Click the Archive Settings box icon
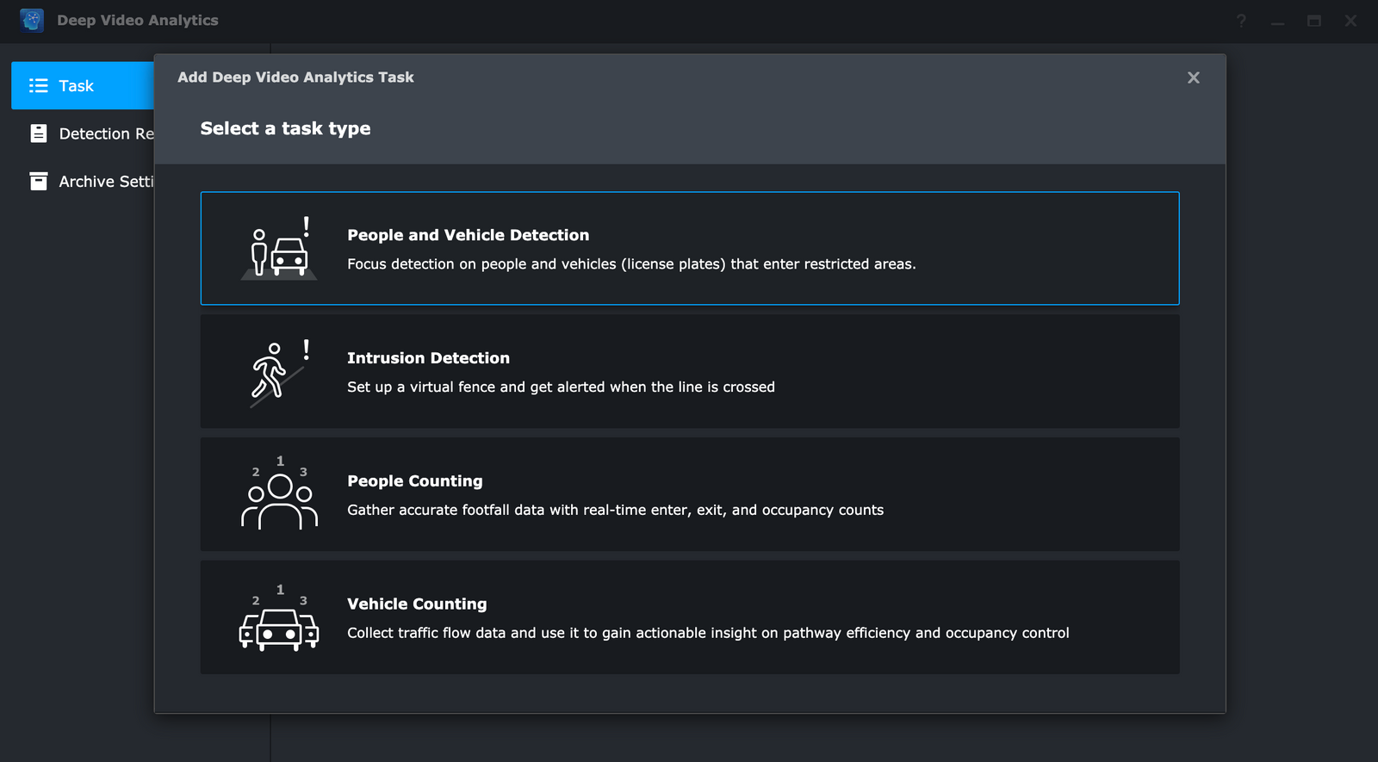This screenshot has width=1378, height=762. 39,182
